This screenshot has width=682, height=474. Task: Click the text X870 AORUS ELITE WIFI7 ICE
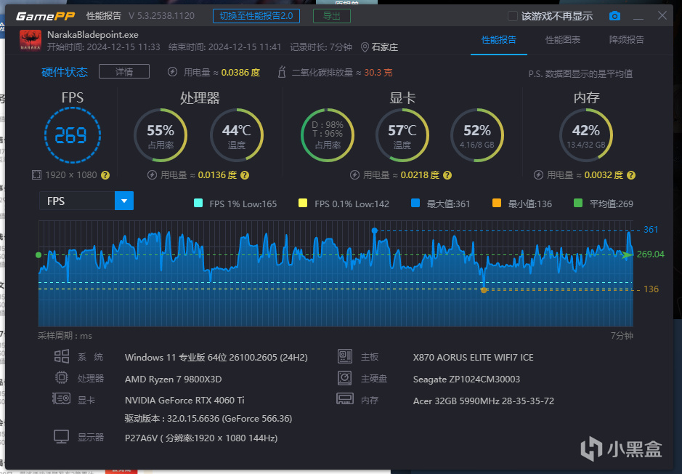[474, 358]
